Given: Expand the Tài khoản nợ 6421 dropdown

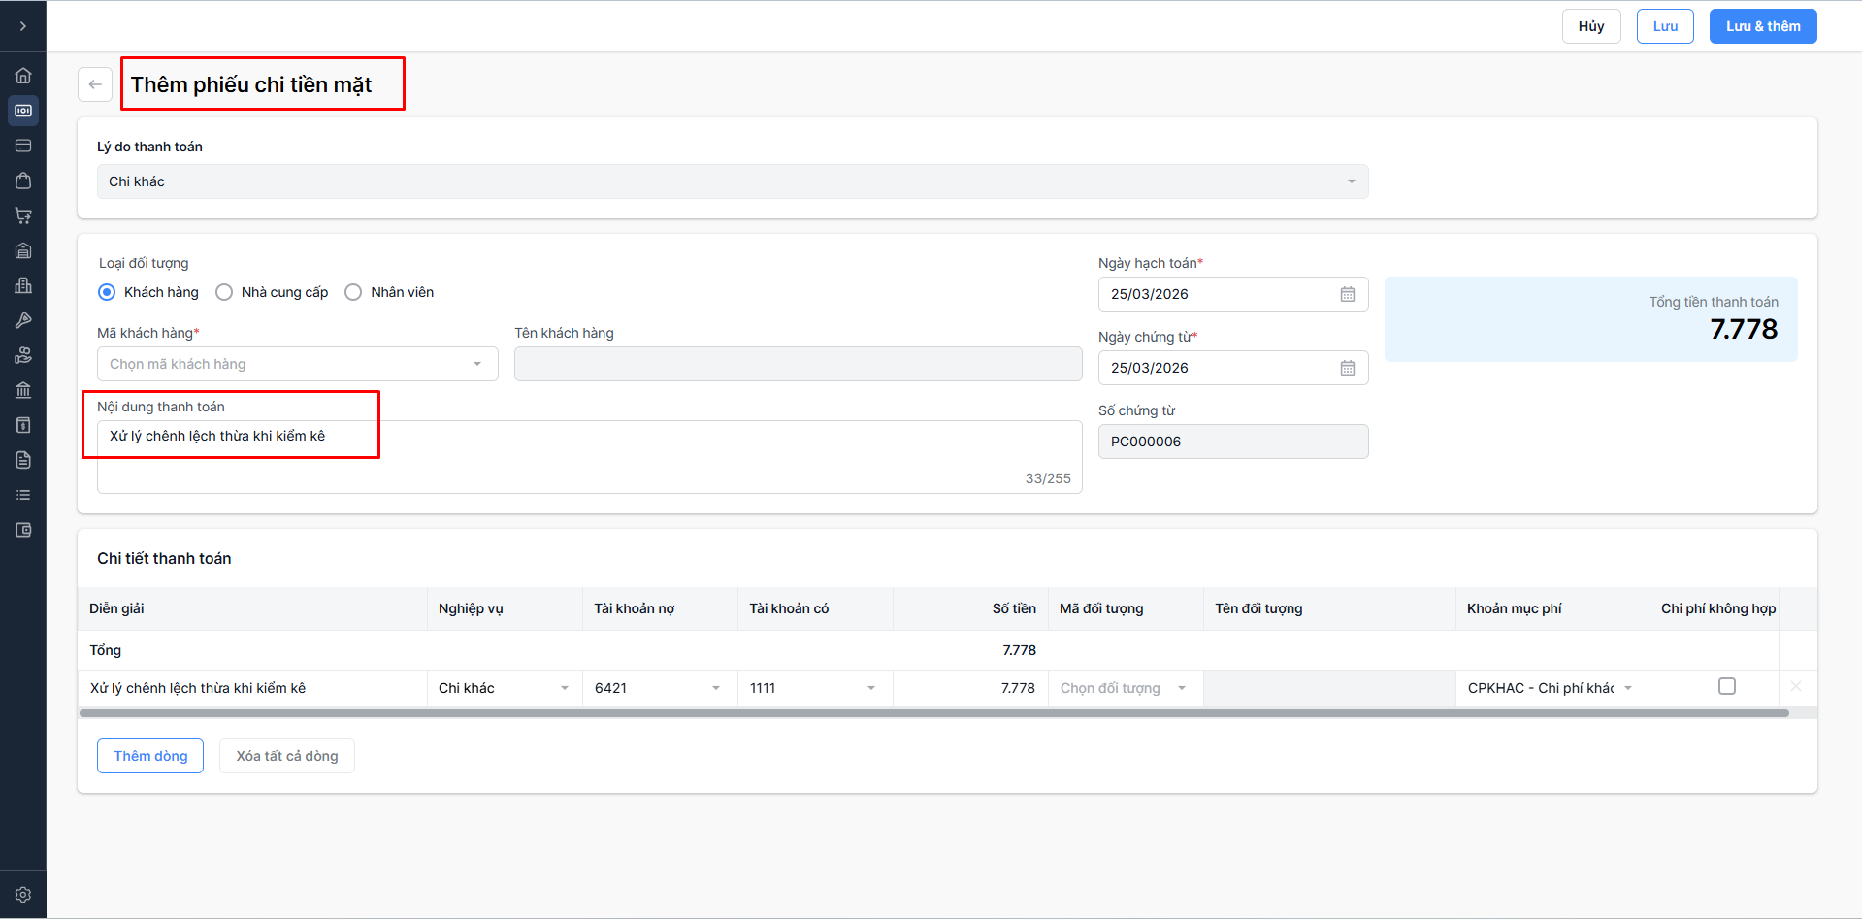Looking at the screenshot, I should coord(716,688).
